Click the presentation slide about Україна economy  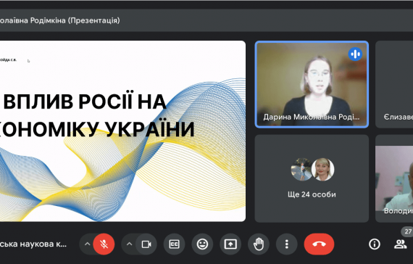tap(122, 131)
